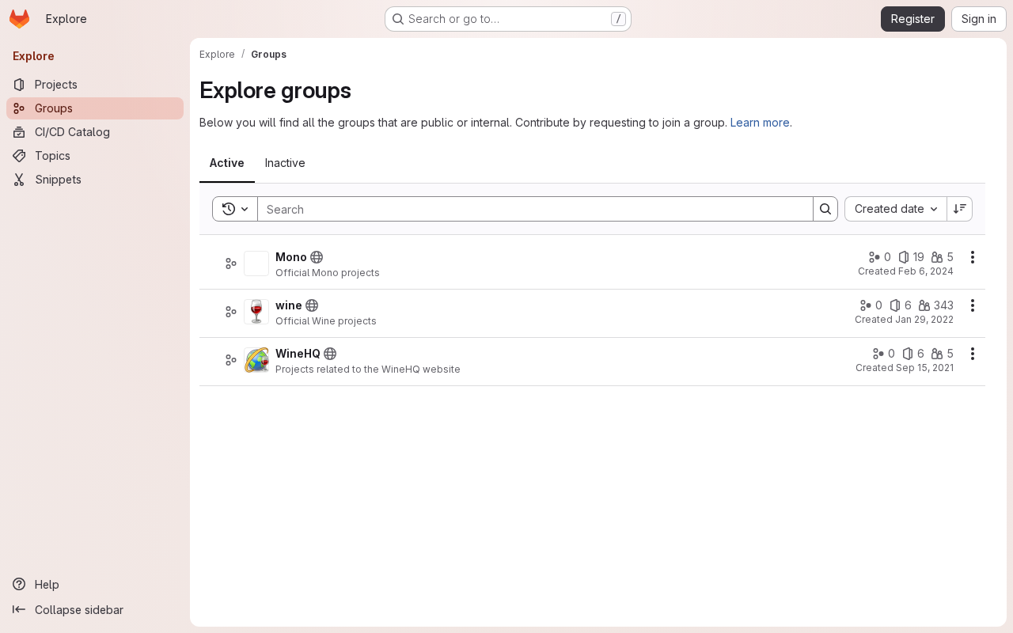Click the Register button
This screenshot has width=1013, height=633.
pos(912,19)
